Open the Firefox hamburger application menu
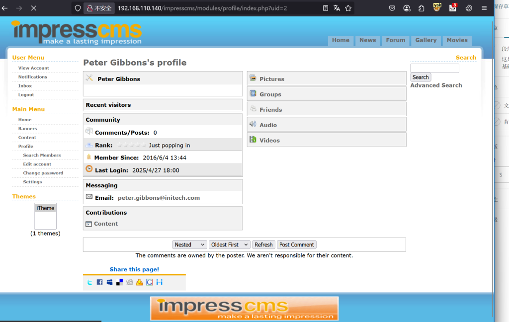 tap(484, 8)
